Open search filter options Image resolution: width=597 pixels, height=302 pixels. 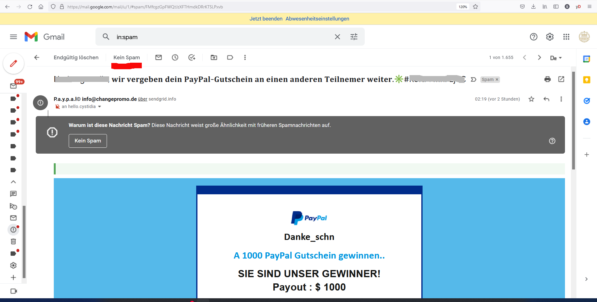pos(354,37)
